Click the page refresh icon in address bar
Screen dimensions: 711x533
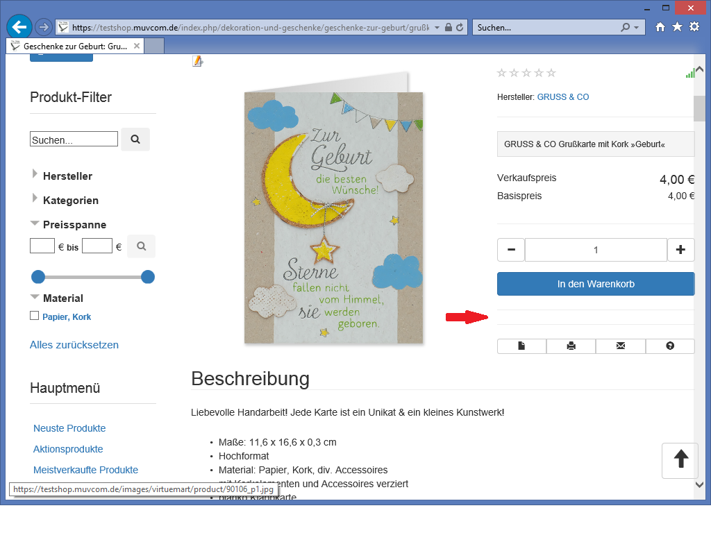click(x=461, y=27)
